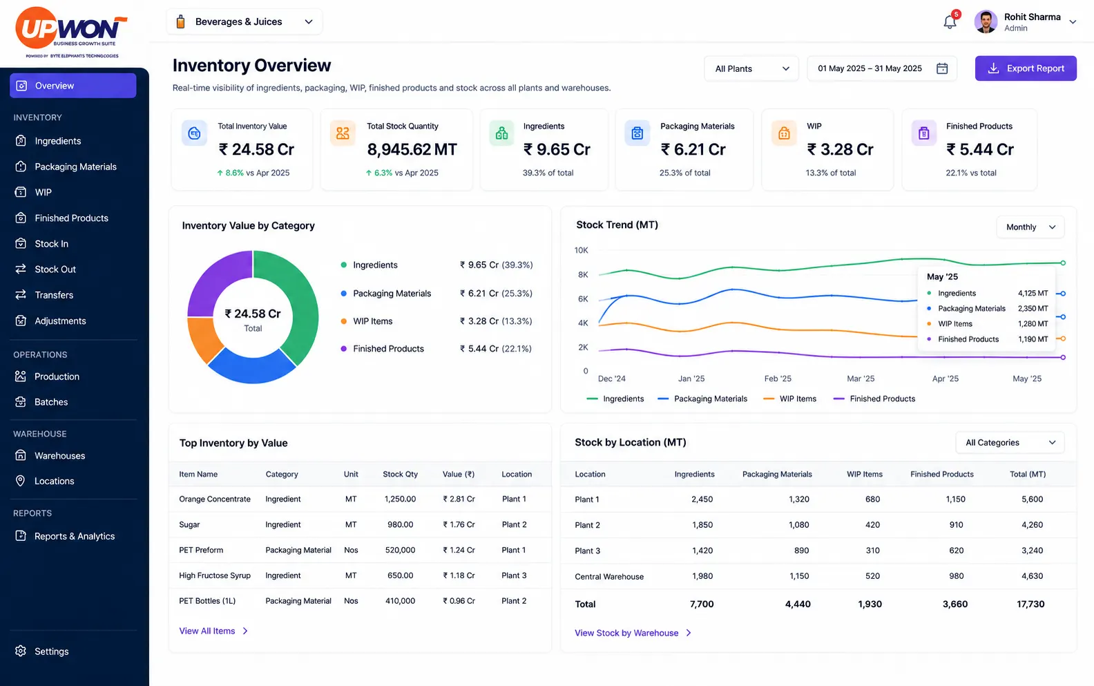The height and width of the screenshot is (686, 1094).
Task: Open the Monthly period dropdown
Action: [1030, 227]
